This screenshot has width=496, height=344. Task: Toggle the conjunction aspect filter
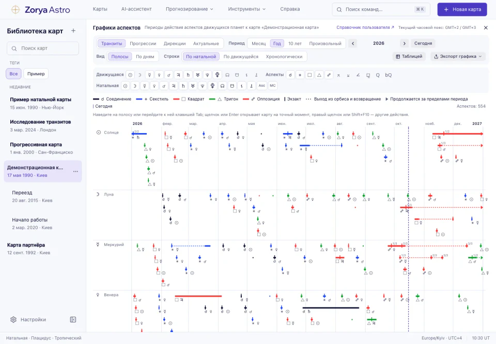[290, 75]
